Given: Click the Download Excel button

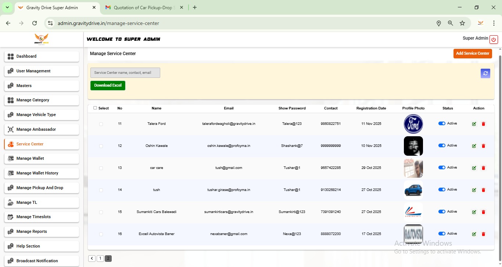Looking at the screenshot, I should pos(108,86).
